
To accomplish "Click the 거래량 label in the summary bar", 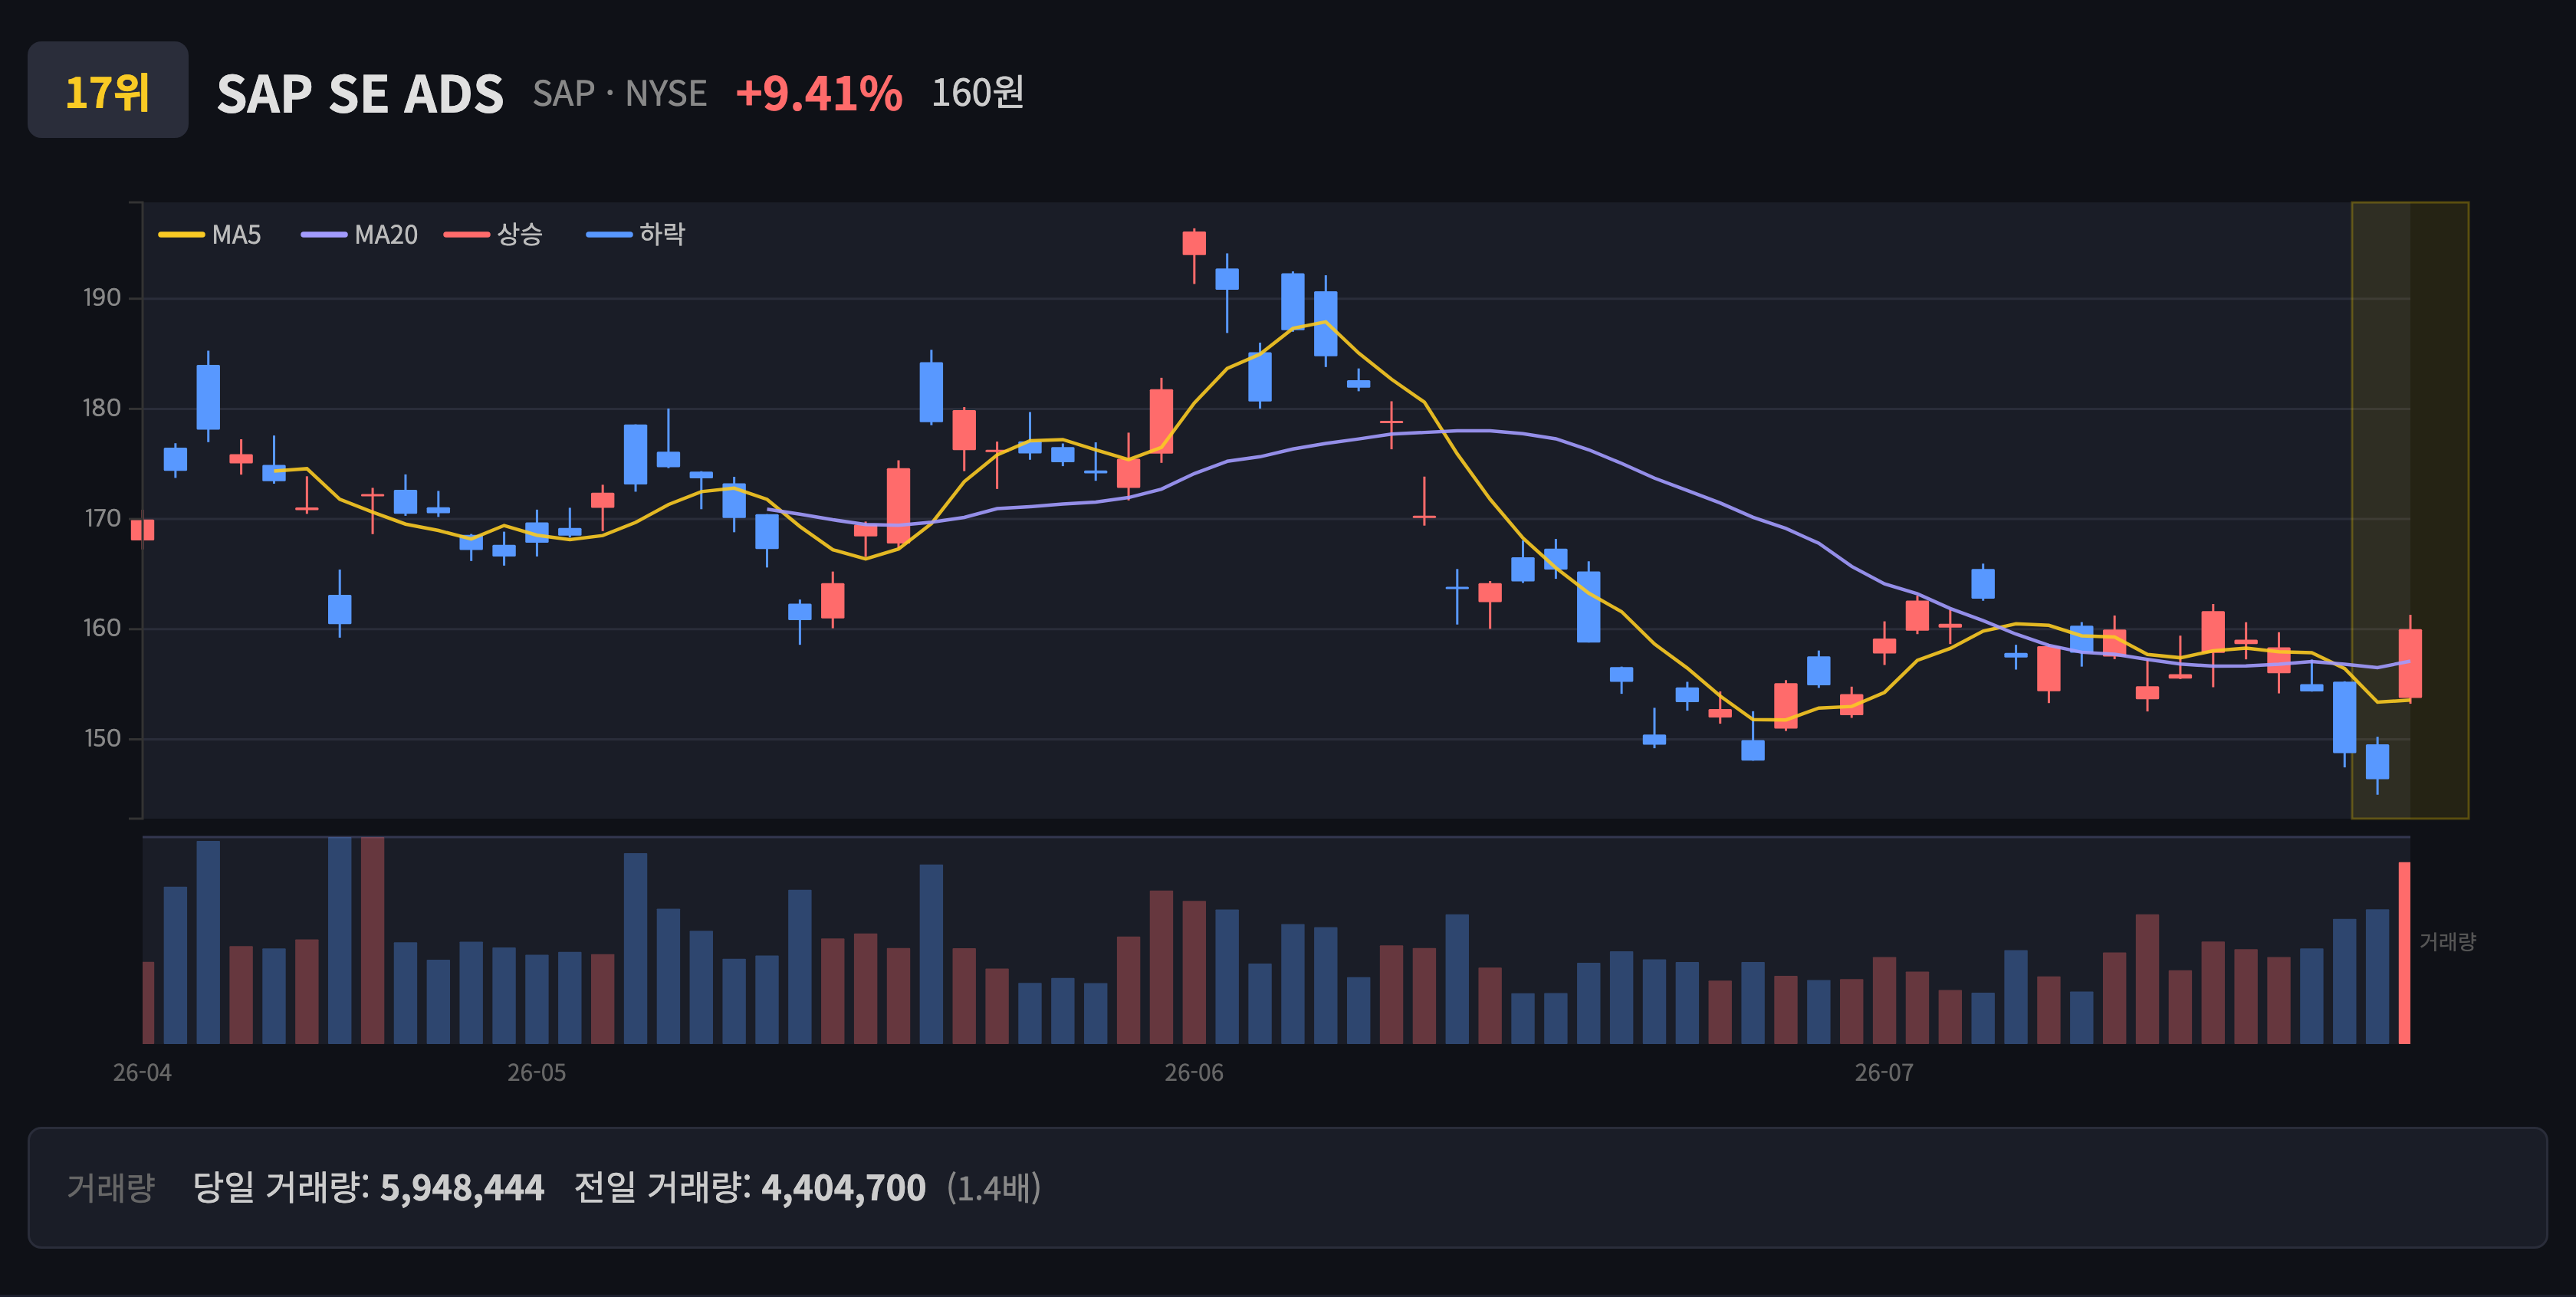I will pyautogui.click(x=111, y=1188).
